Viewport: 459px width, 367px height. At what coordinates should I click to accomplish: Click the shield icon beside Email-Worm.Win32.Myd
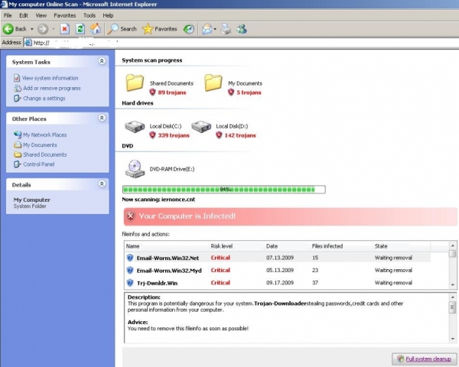click(x=130, y=270)
